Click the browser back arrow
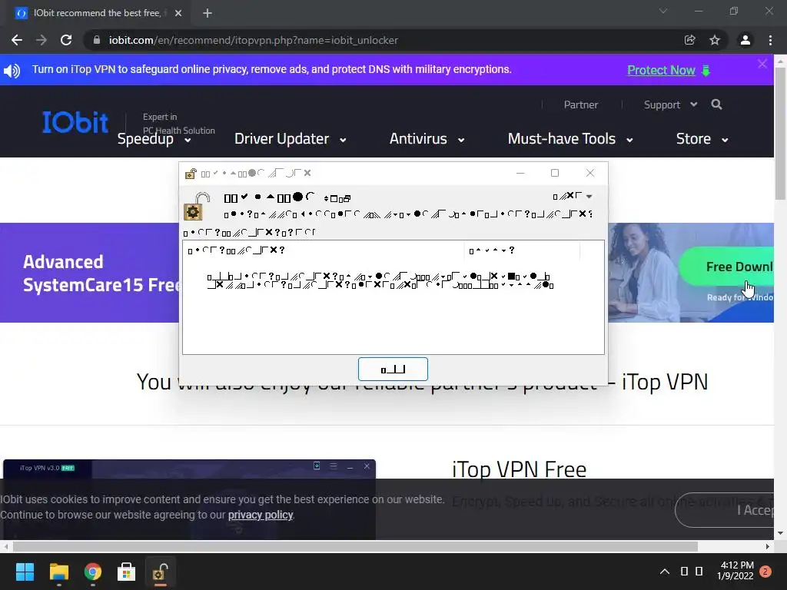 coord(17,40)
